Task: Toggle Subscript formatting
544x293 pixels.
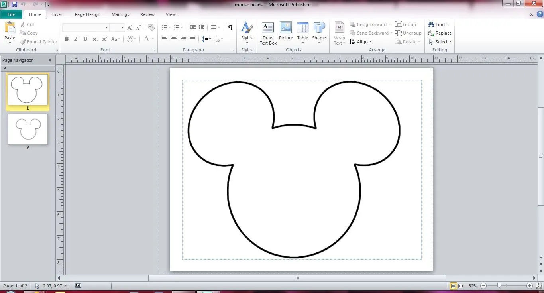Action: click(95, 39)
